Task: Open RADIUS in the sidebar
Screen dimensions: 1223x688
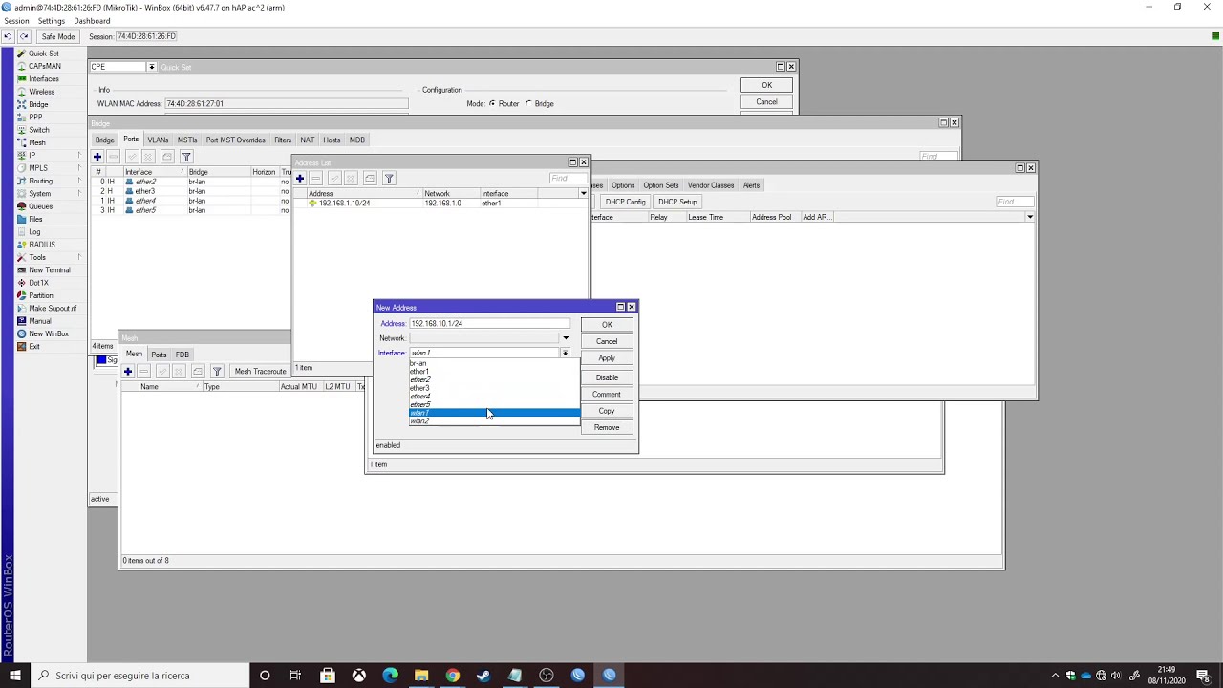Action: coord(41,245)
